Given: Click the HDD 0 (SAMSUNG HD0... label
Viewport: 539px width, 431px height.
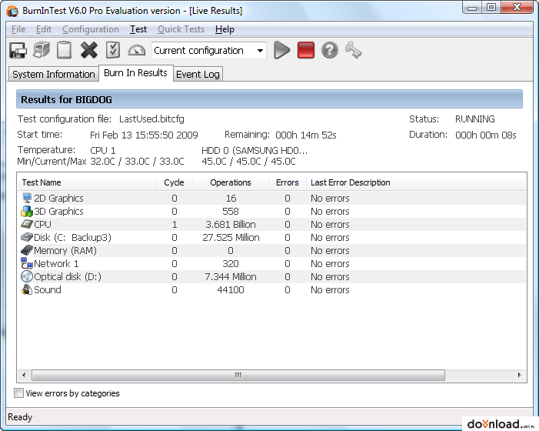Looking at the screenshot, I should (255, 151).
